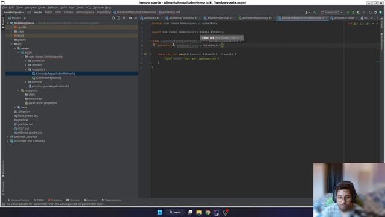The height and width of the screenshot is (217, 385).
Task: Open Windows Start menu
Action: [160, 212]
